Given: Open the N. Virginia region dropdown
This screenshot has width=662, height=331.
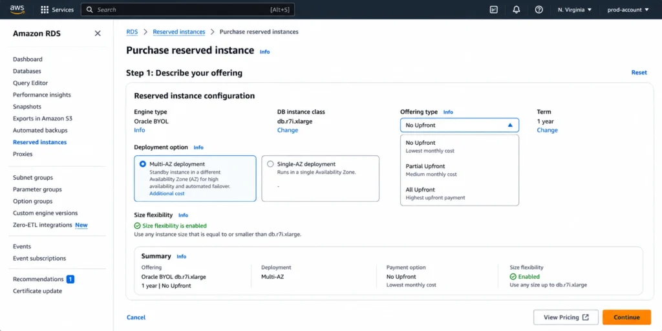Looking at the screenshot, I should (575, 10).
